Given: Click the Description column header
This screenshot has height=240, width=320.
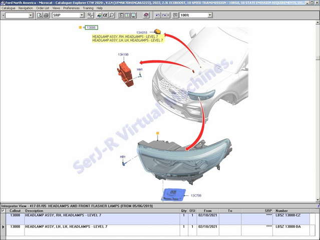Looking at the screenshot, I should click(x=102, y=210).
